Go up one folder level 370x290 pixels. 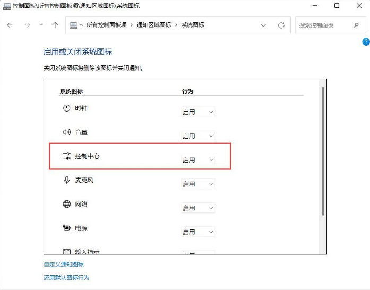[x=55, y=25]
